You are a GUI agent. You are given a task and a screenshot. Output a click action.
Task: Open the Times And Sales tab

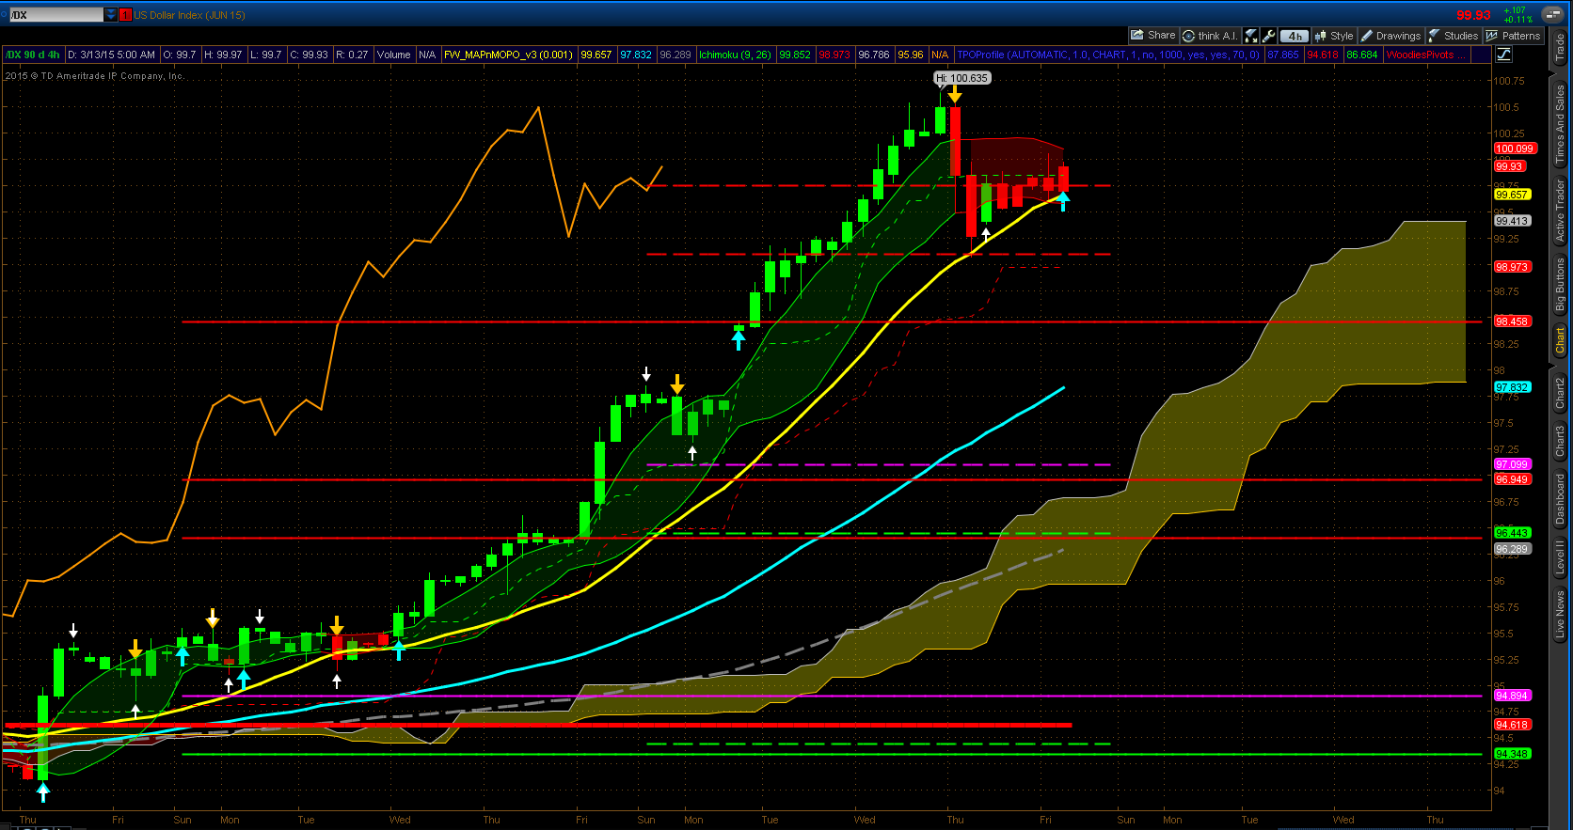tap(1560, 125)
